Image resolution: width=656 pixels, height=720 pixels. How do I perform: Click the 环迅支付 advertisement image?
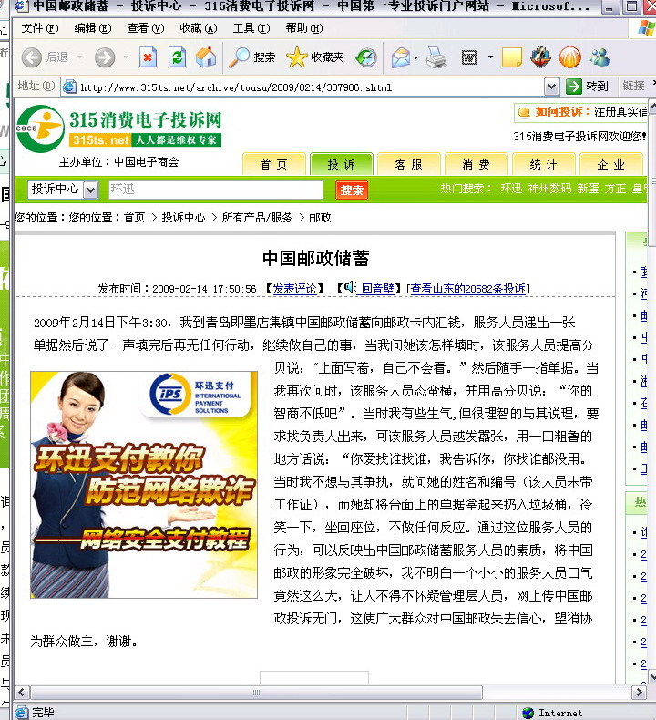coord(144,484)
